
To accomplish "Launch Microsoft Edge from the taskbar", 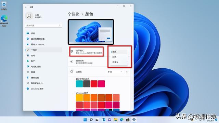I will (x=122, y=120).
